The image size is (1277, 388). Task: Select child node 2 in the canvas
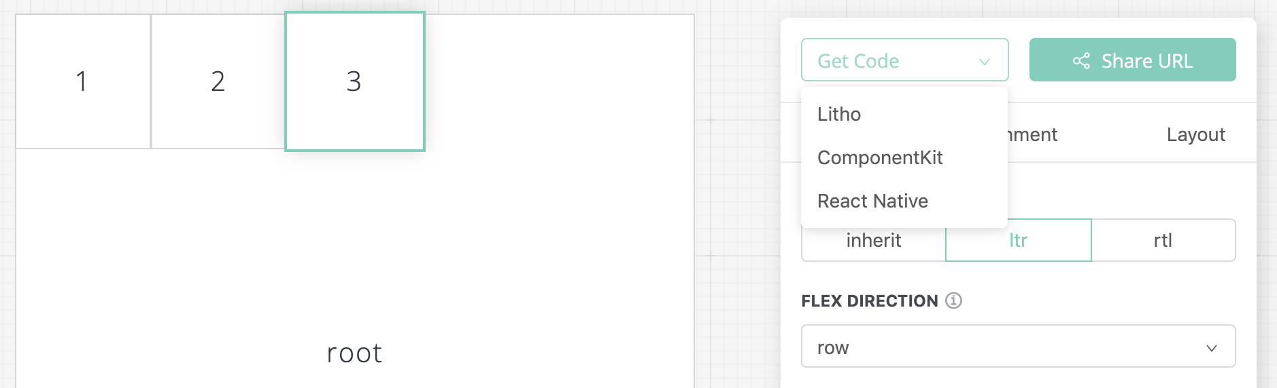coord(218,81)
